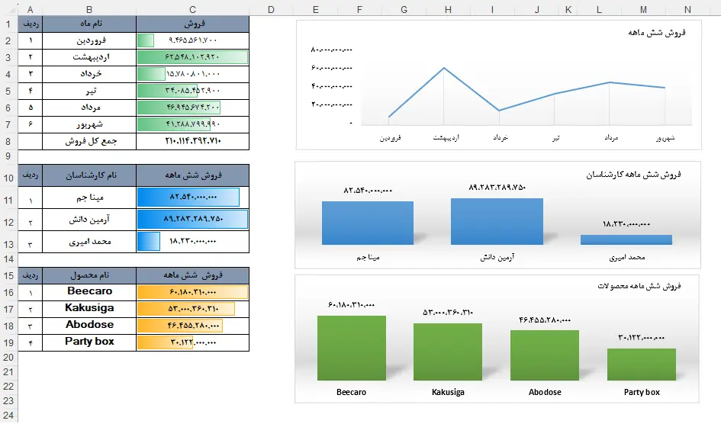Select row 9 header
Image resolution: width=721 pixels, height=424 pixels.
(x=8, y=156)
